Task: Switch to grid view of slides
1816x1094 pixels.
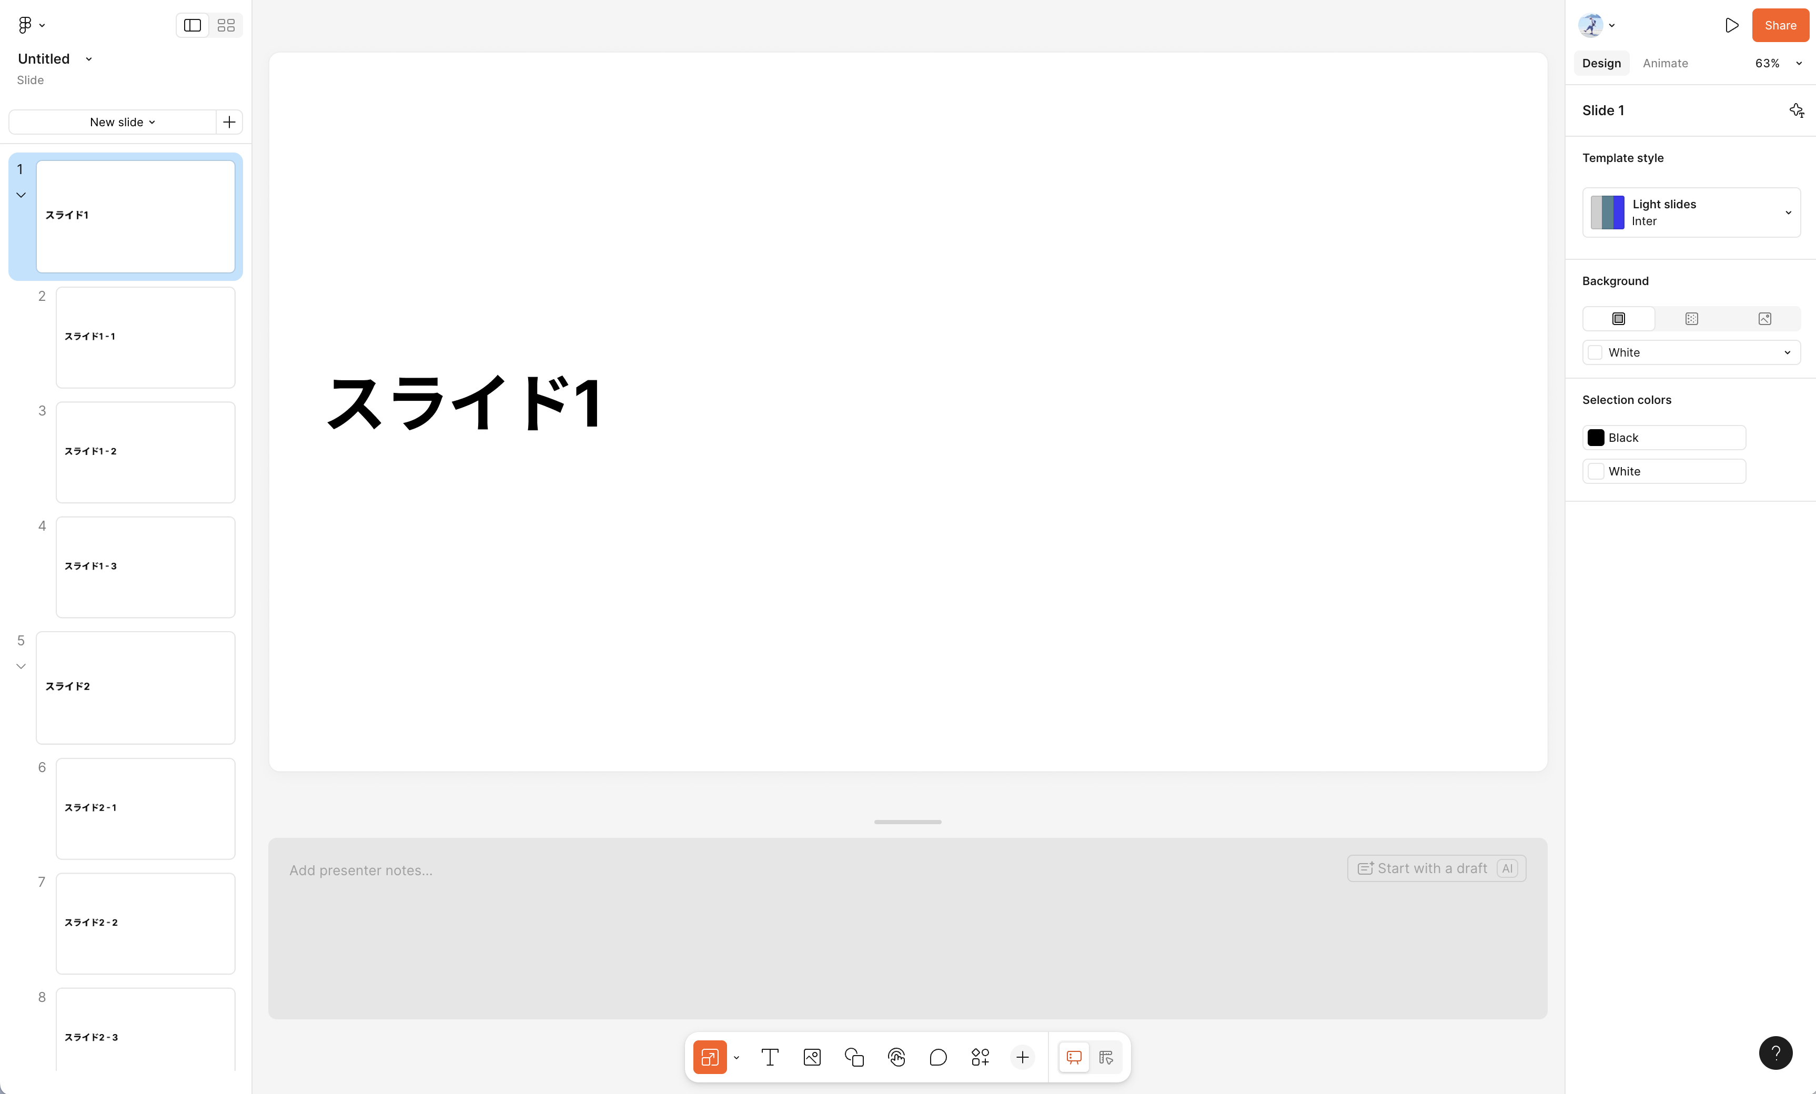Action: 226,24
